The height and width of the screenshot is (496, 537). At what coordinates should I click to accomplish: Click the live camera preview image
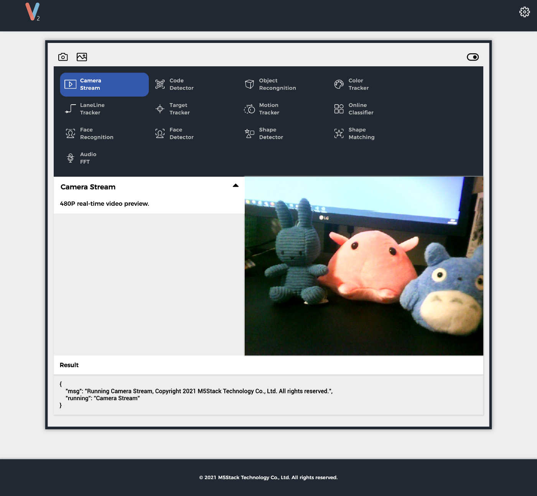tap(364, 266)
